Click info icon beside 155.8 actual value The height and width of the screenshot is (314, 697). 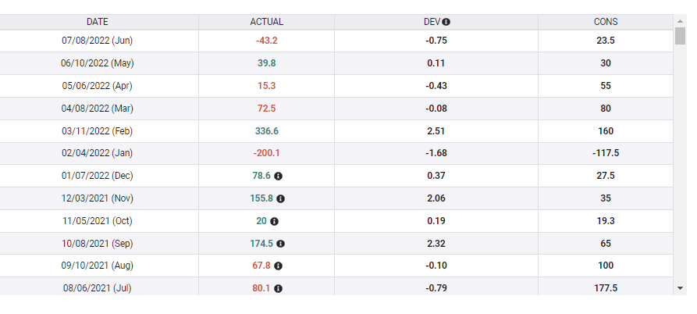280,199
